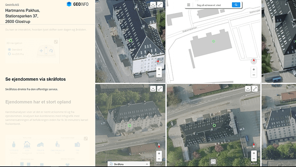Viewport: 296px width, 167px height.
Task: Zoom in on the street map
Action: [x=254, y=70]
